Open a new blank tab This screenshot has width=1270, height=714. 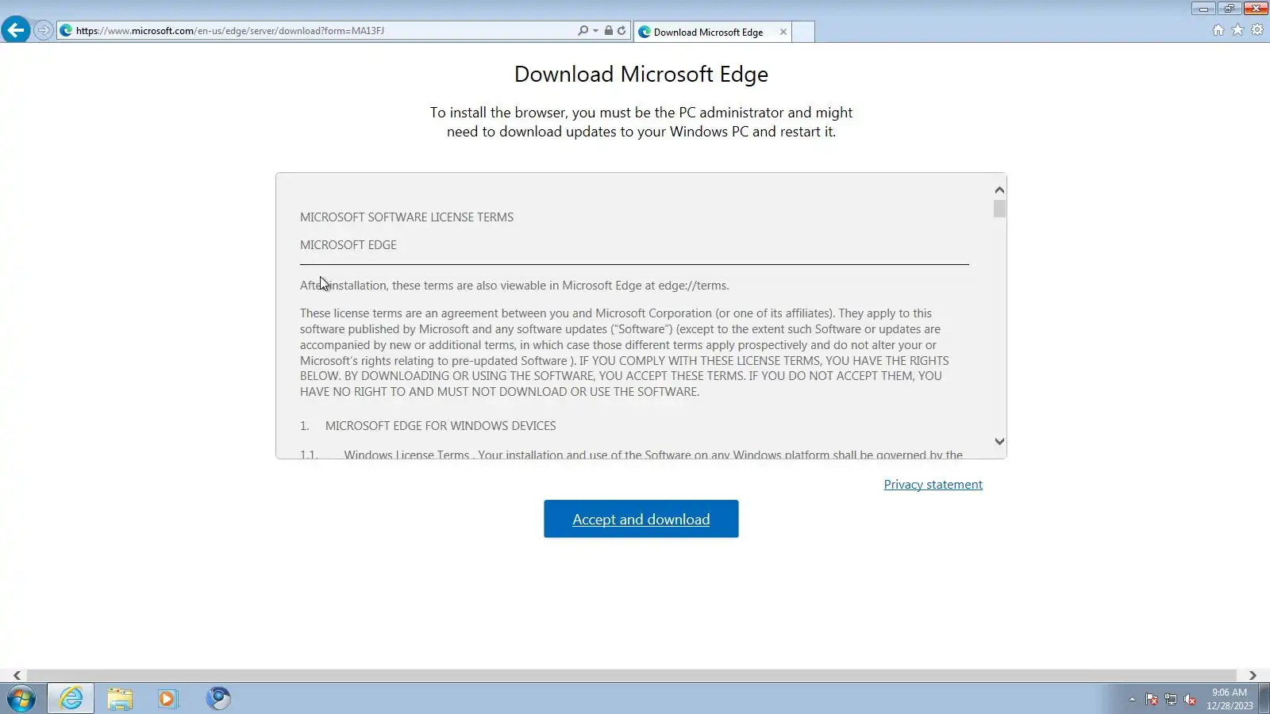point(803,32)
